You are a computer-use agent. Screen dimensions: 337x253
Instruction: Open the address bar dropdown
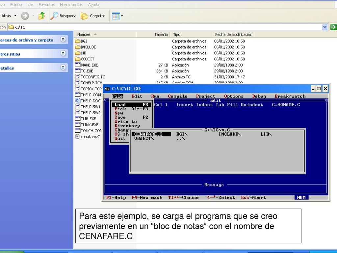click(x=325, y=27)
